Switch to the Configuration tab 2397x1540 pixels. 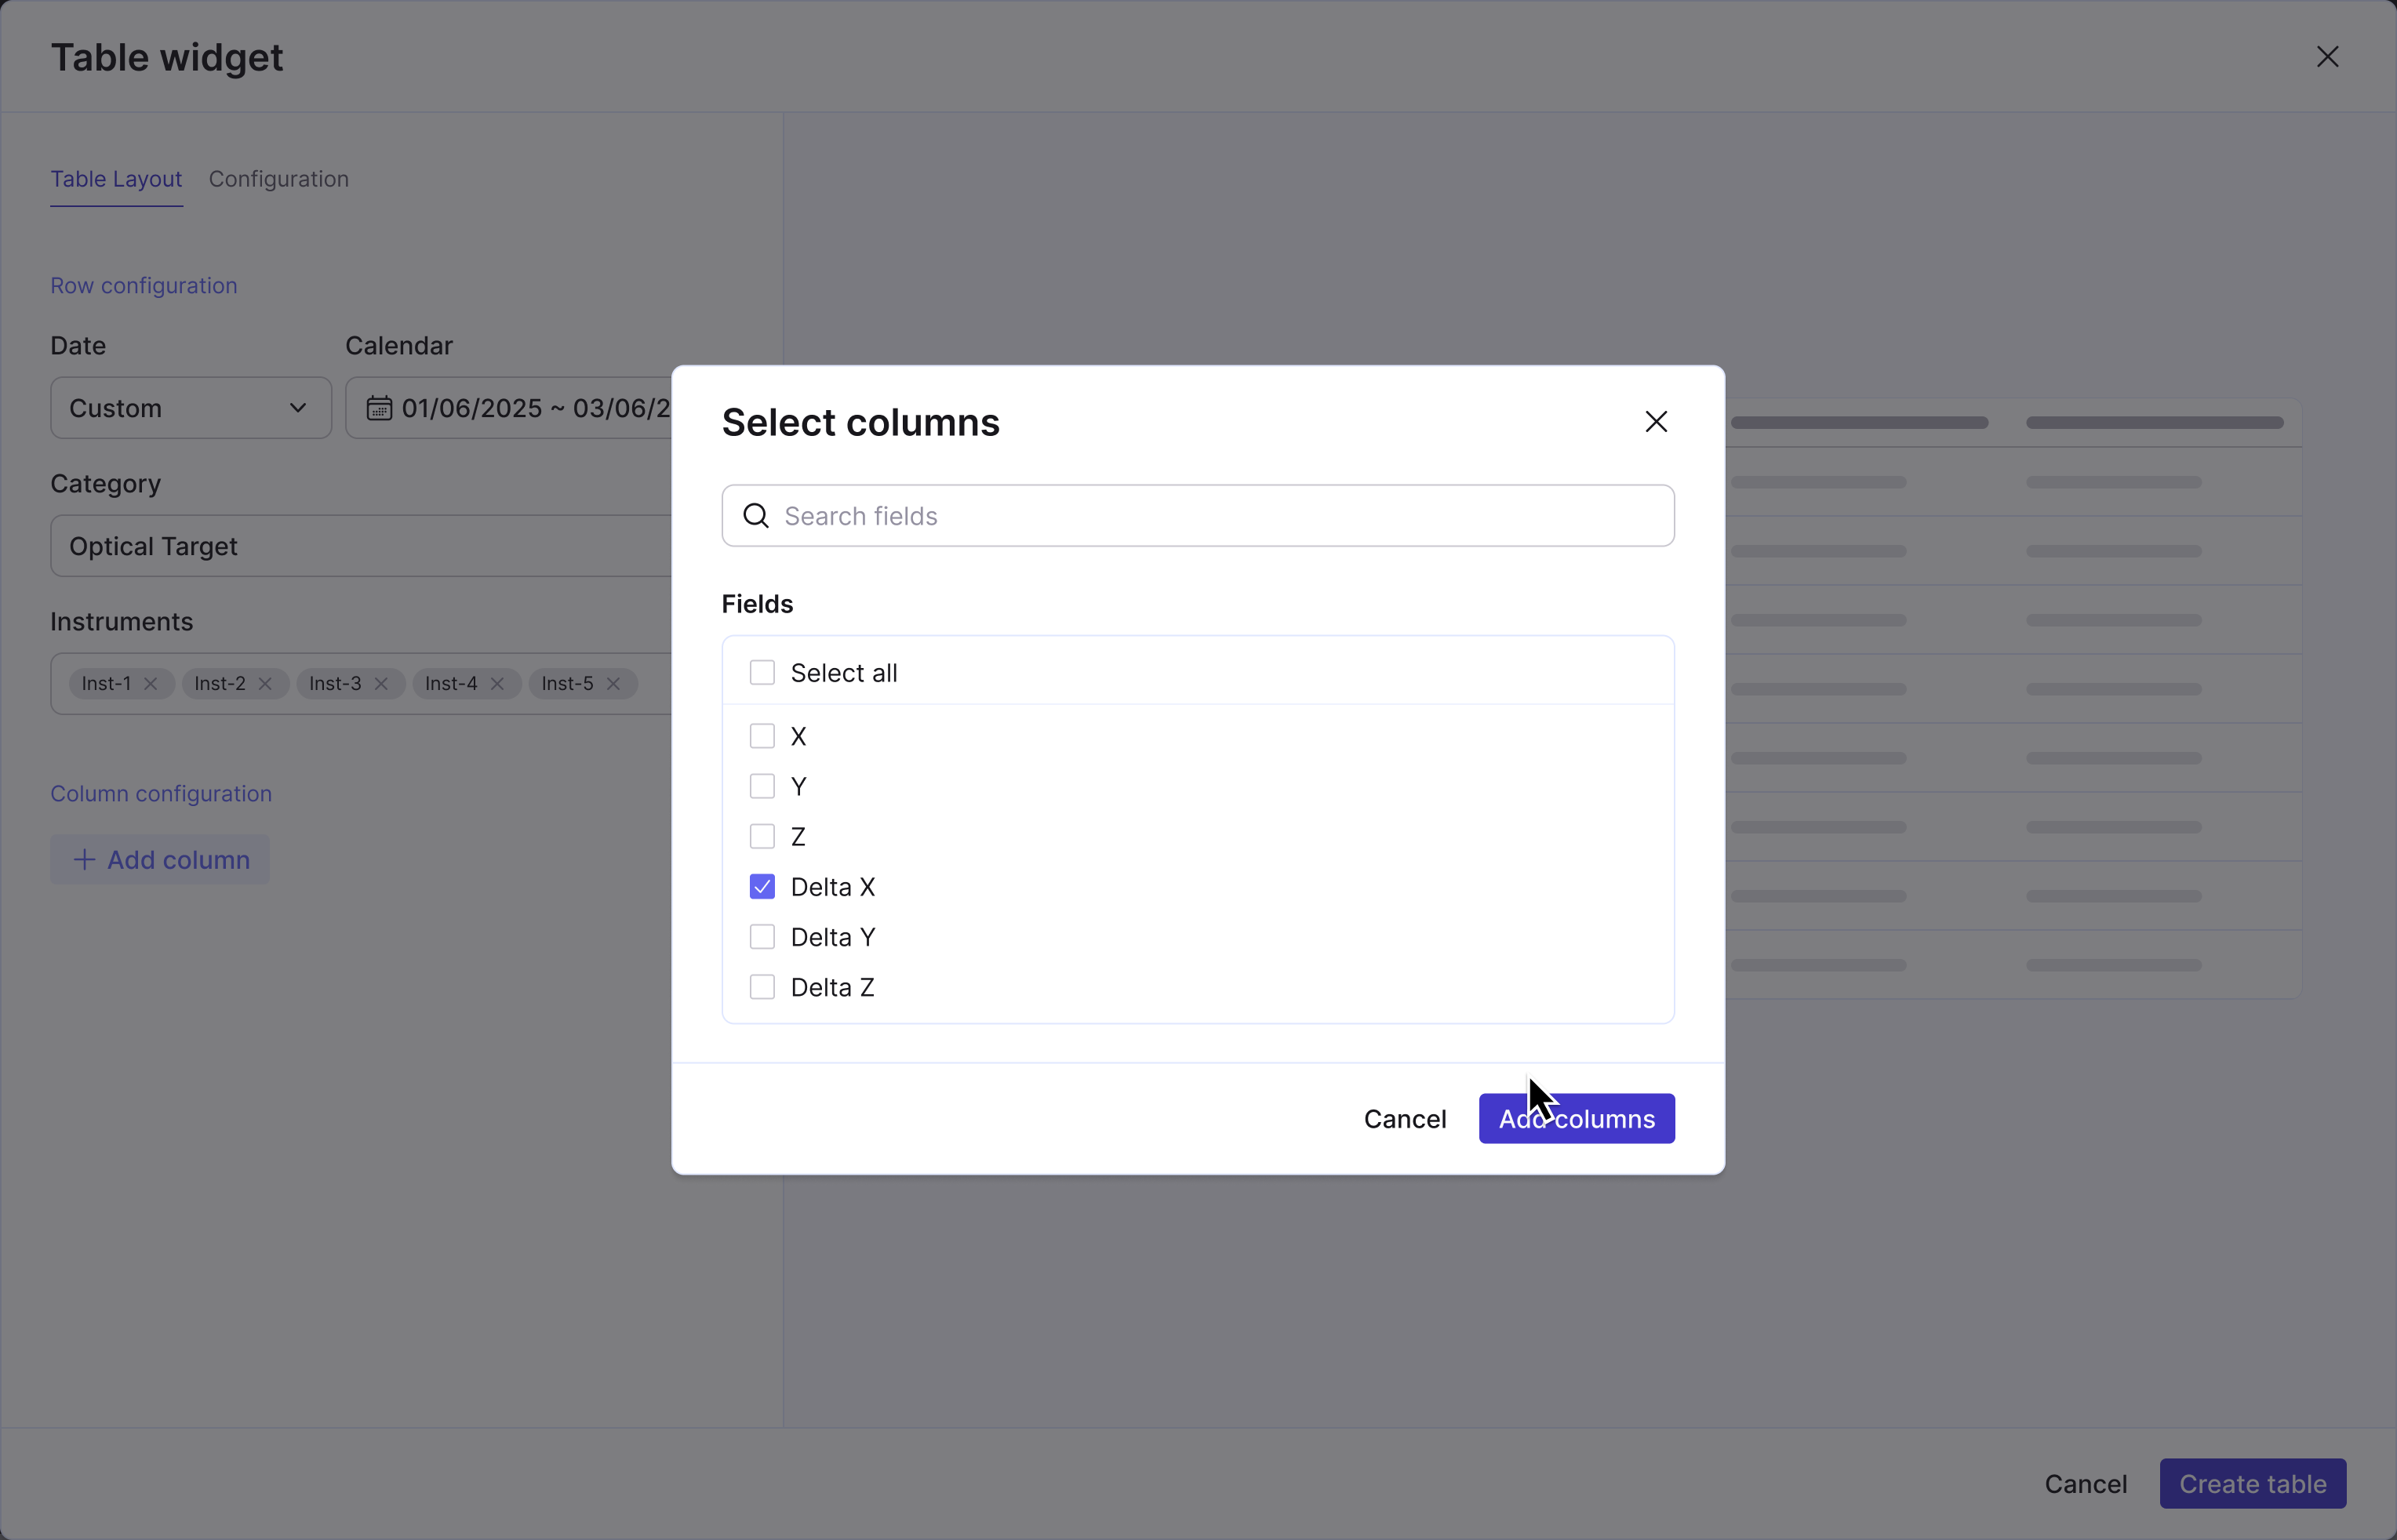tap(278, 179)
